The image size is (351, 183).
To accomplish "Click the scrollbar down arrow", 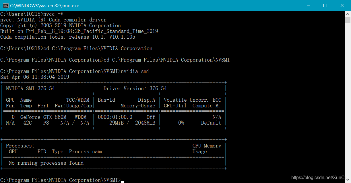I will (348, 180).
